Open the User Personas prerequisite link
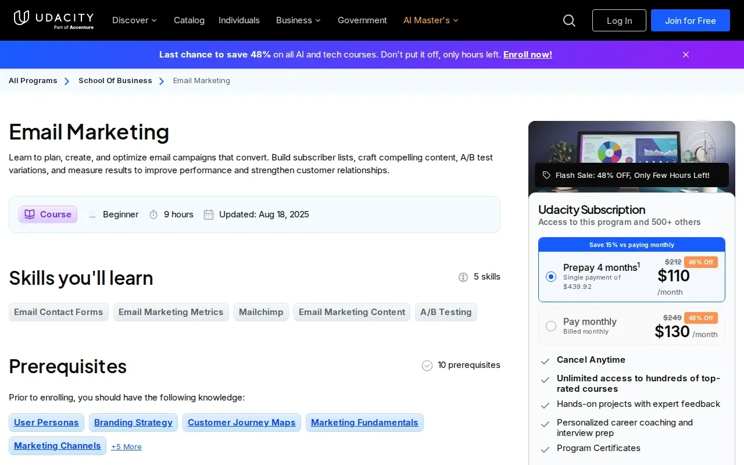Screen dimensions: 744x465 tap(46, 423)
